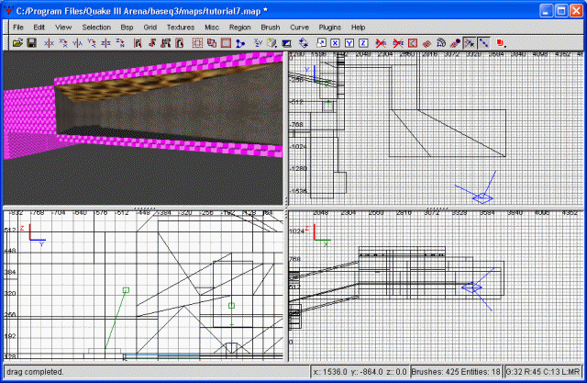
Task: Click the Select Partial Tall icon
Action: [165, 43]
